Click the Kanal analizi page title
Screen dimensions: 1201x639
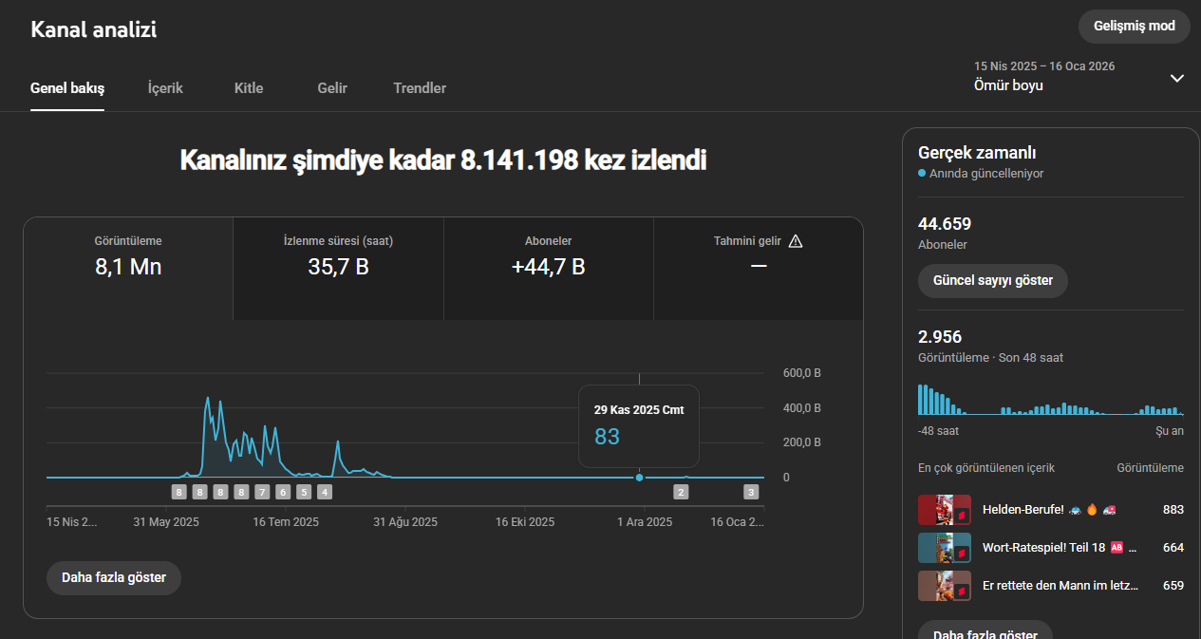94,29
